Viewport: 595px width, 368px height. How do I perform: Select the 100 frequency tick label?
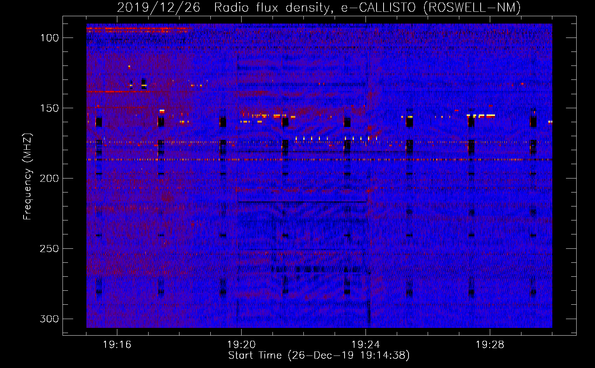(x=49, y=38)
